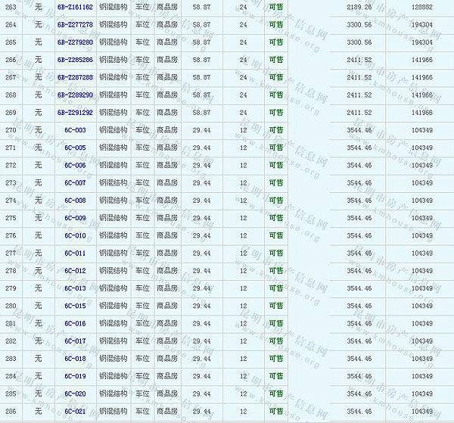Click the 6C-021 unit link
The width and height of the screenshot is (454, 423).
75,411
